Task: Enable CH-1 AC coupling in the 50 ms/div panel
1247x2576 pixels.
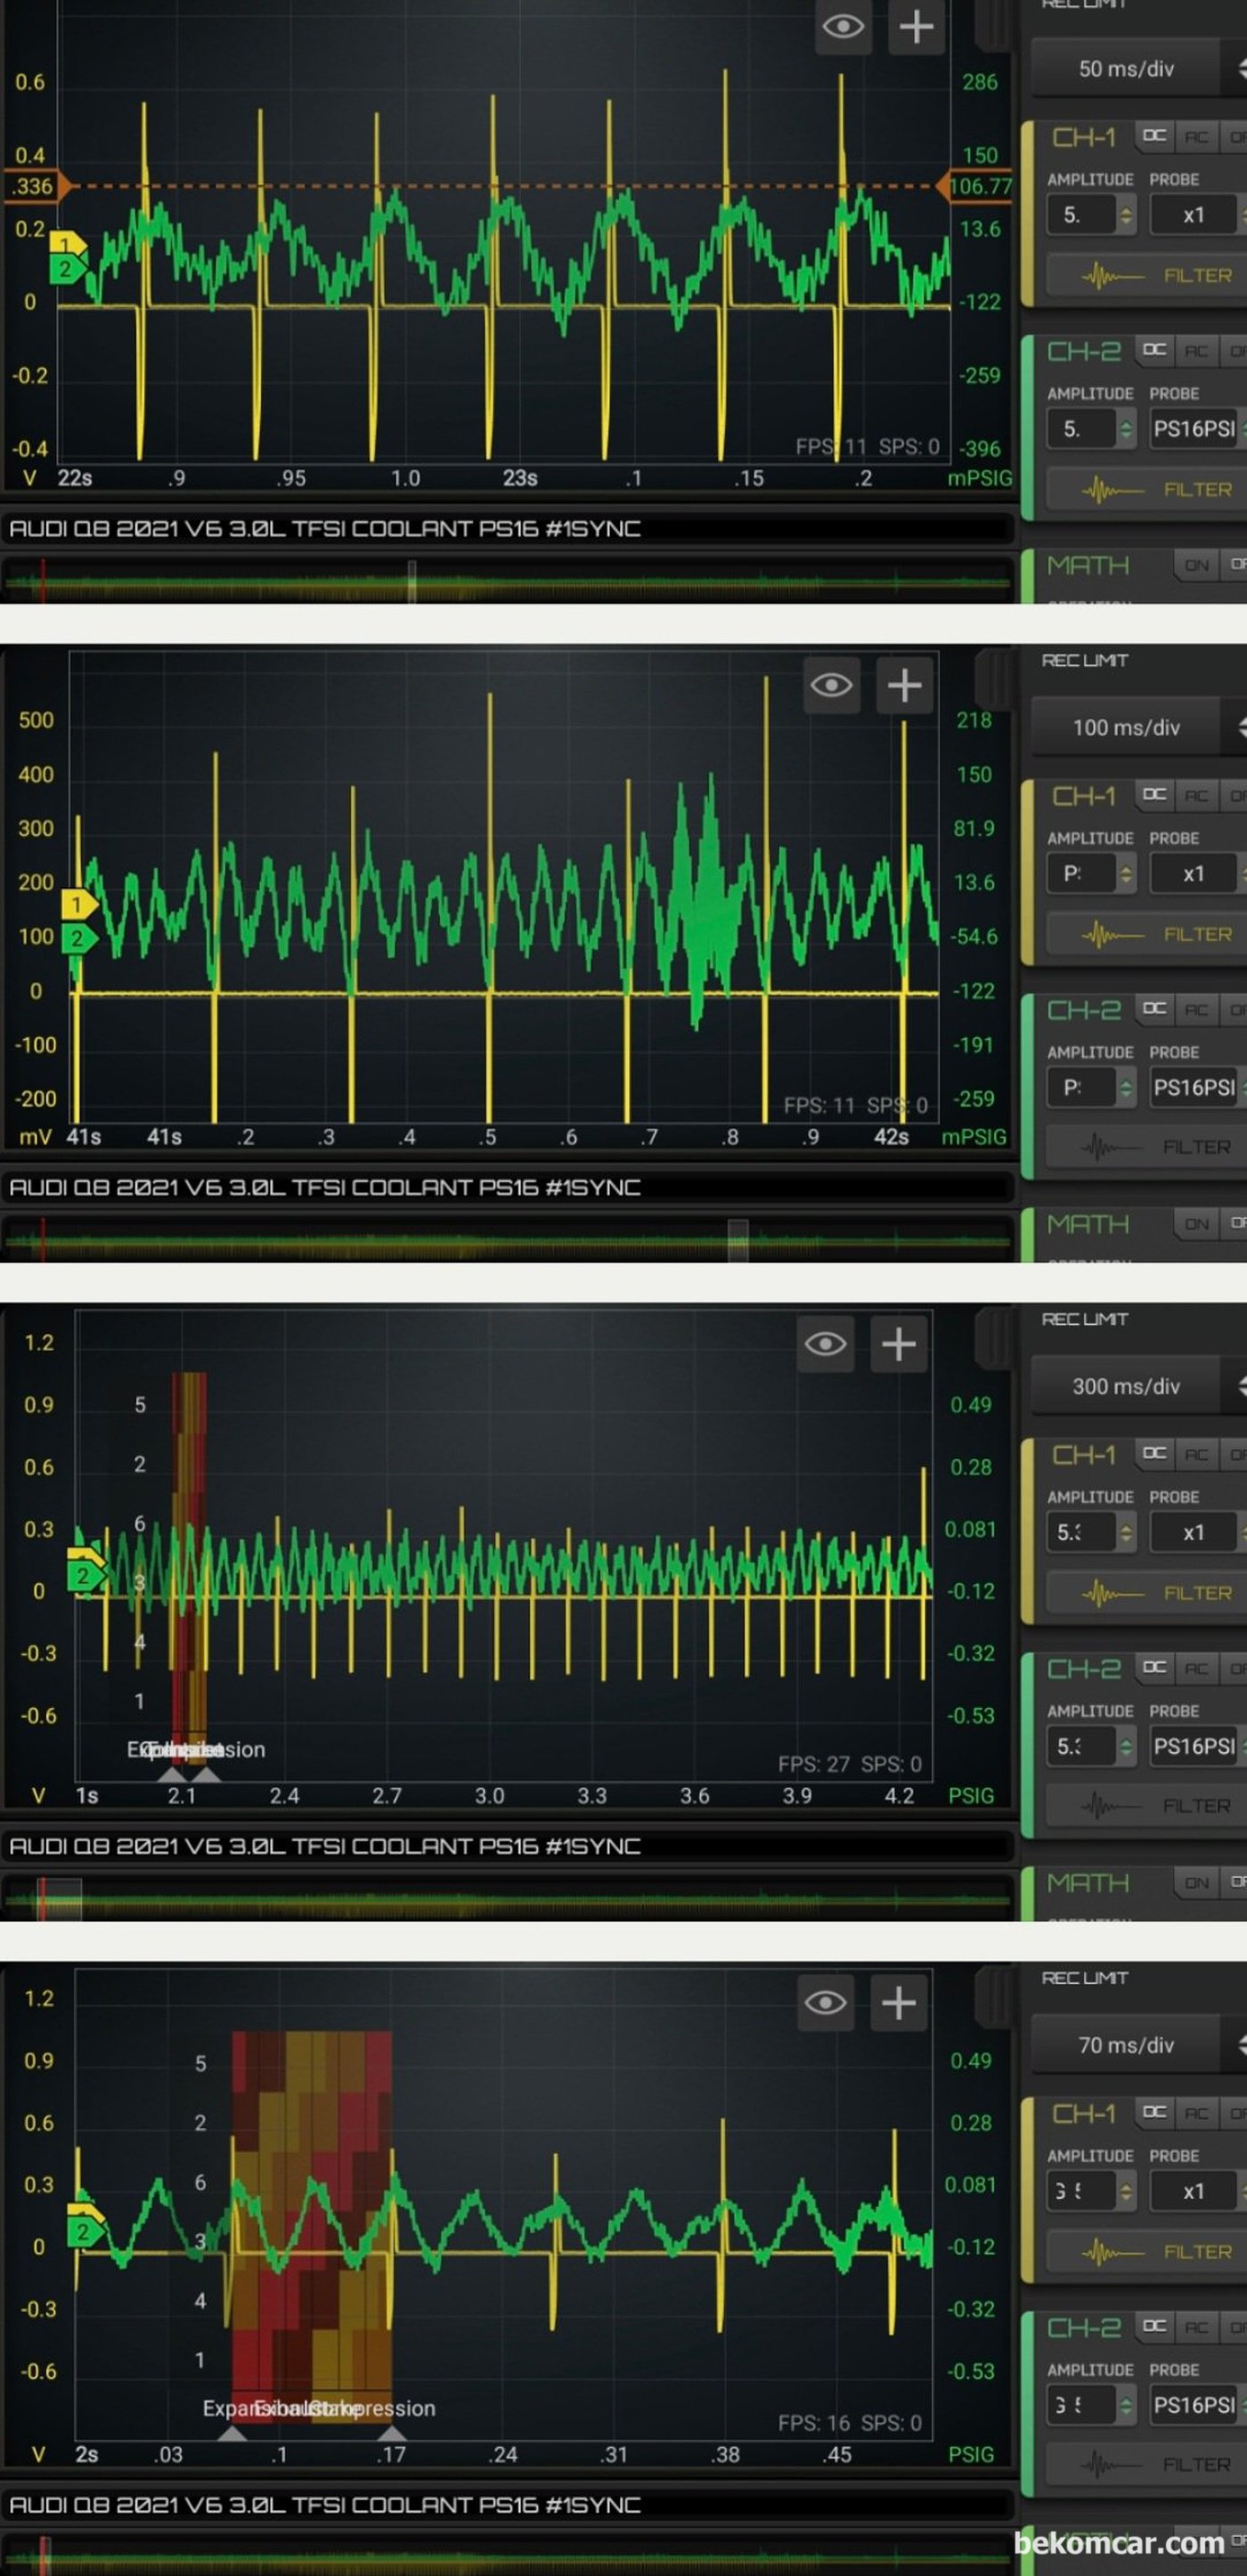Action: tap(1196, 137)
